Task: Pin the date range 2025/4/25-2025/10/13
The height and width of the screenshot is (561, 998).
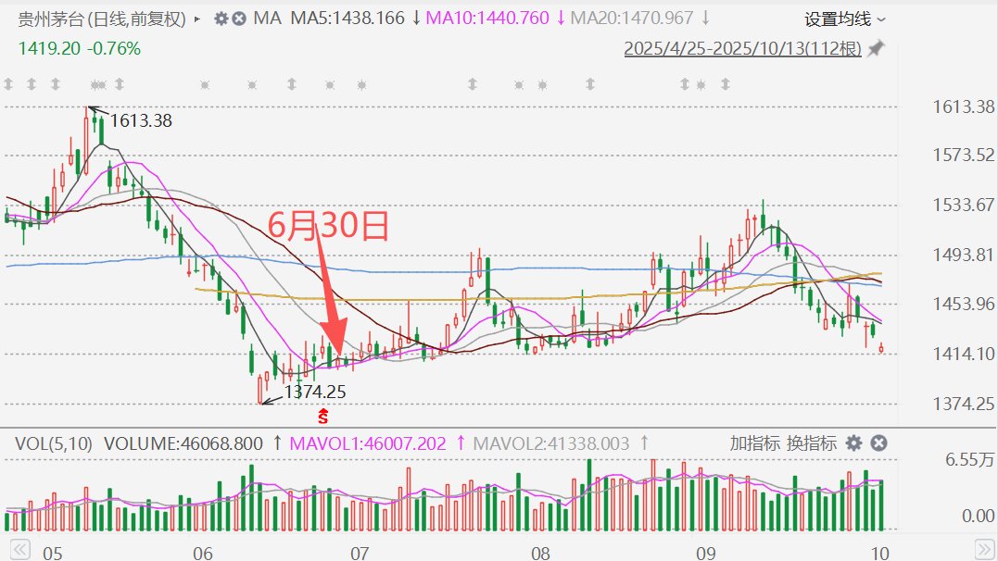Action: click(x=875, y=49)
